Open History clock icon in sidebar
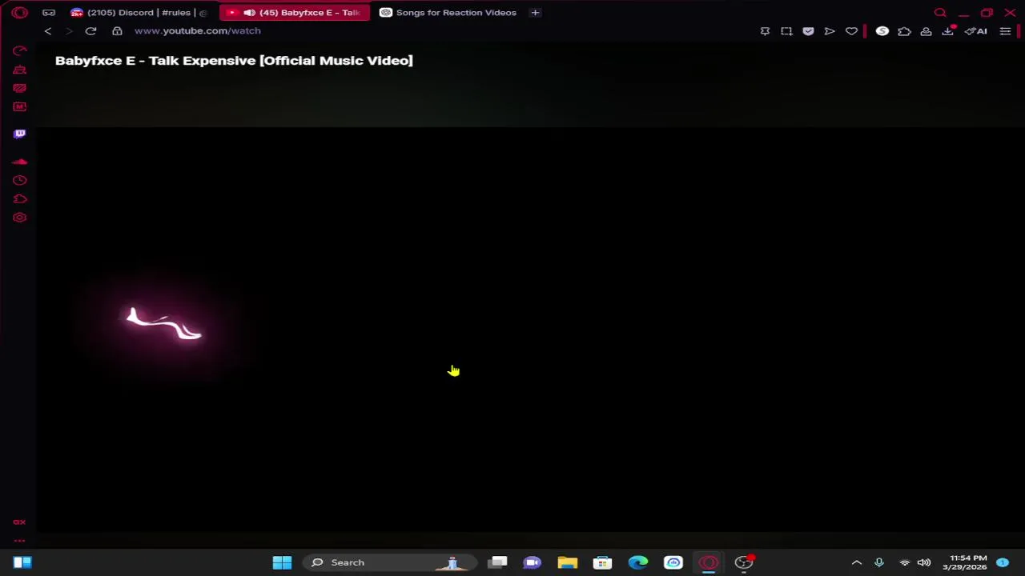 click(x=20, y=180)
